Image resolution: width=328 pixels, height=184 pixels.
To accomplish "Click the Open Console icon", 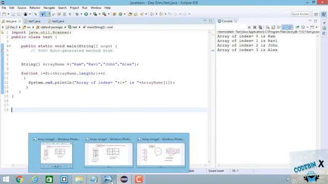I will [312, 27].
